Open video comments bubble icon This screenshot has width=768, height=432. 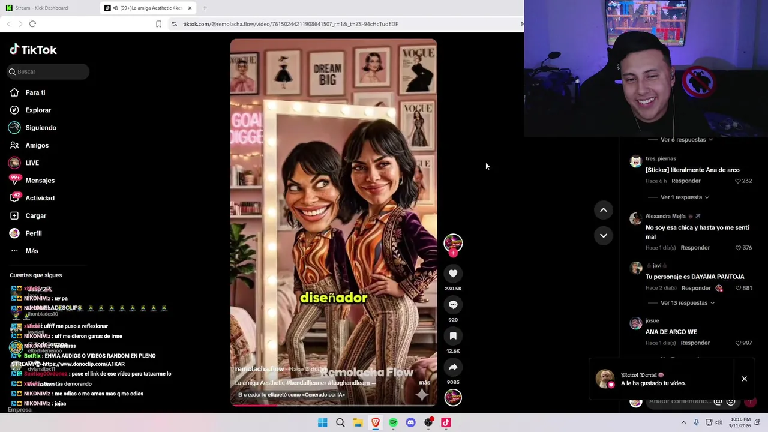coord(453,304)
